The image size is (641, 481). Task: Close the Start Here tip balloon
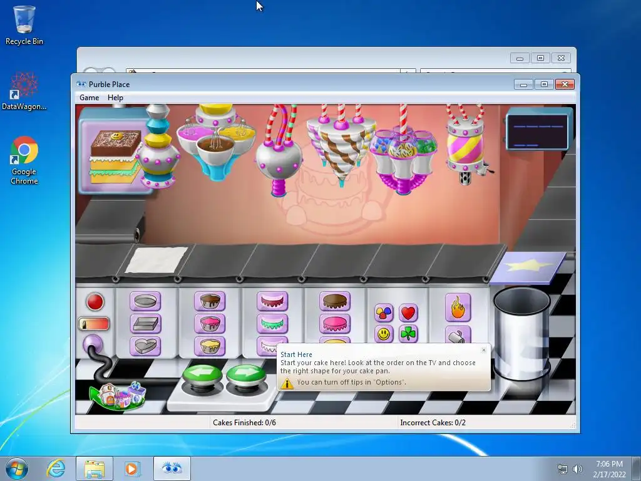tap(484, 350)
